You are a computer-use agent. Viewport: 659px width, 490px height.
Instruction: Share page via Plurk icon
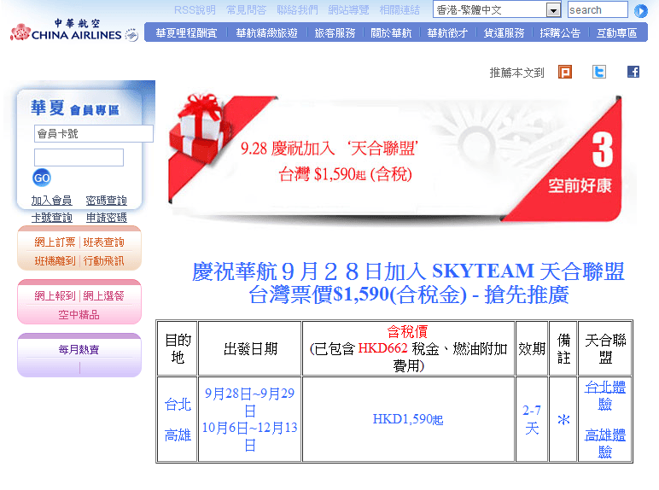(565, 72)
